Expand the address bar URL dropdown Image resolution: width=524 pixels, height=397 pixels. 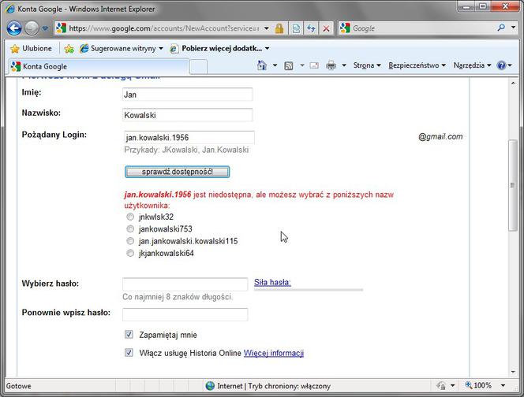(267, 28)
